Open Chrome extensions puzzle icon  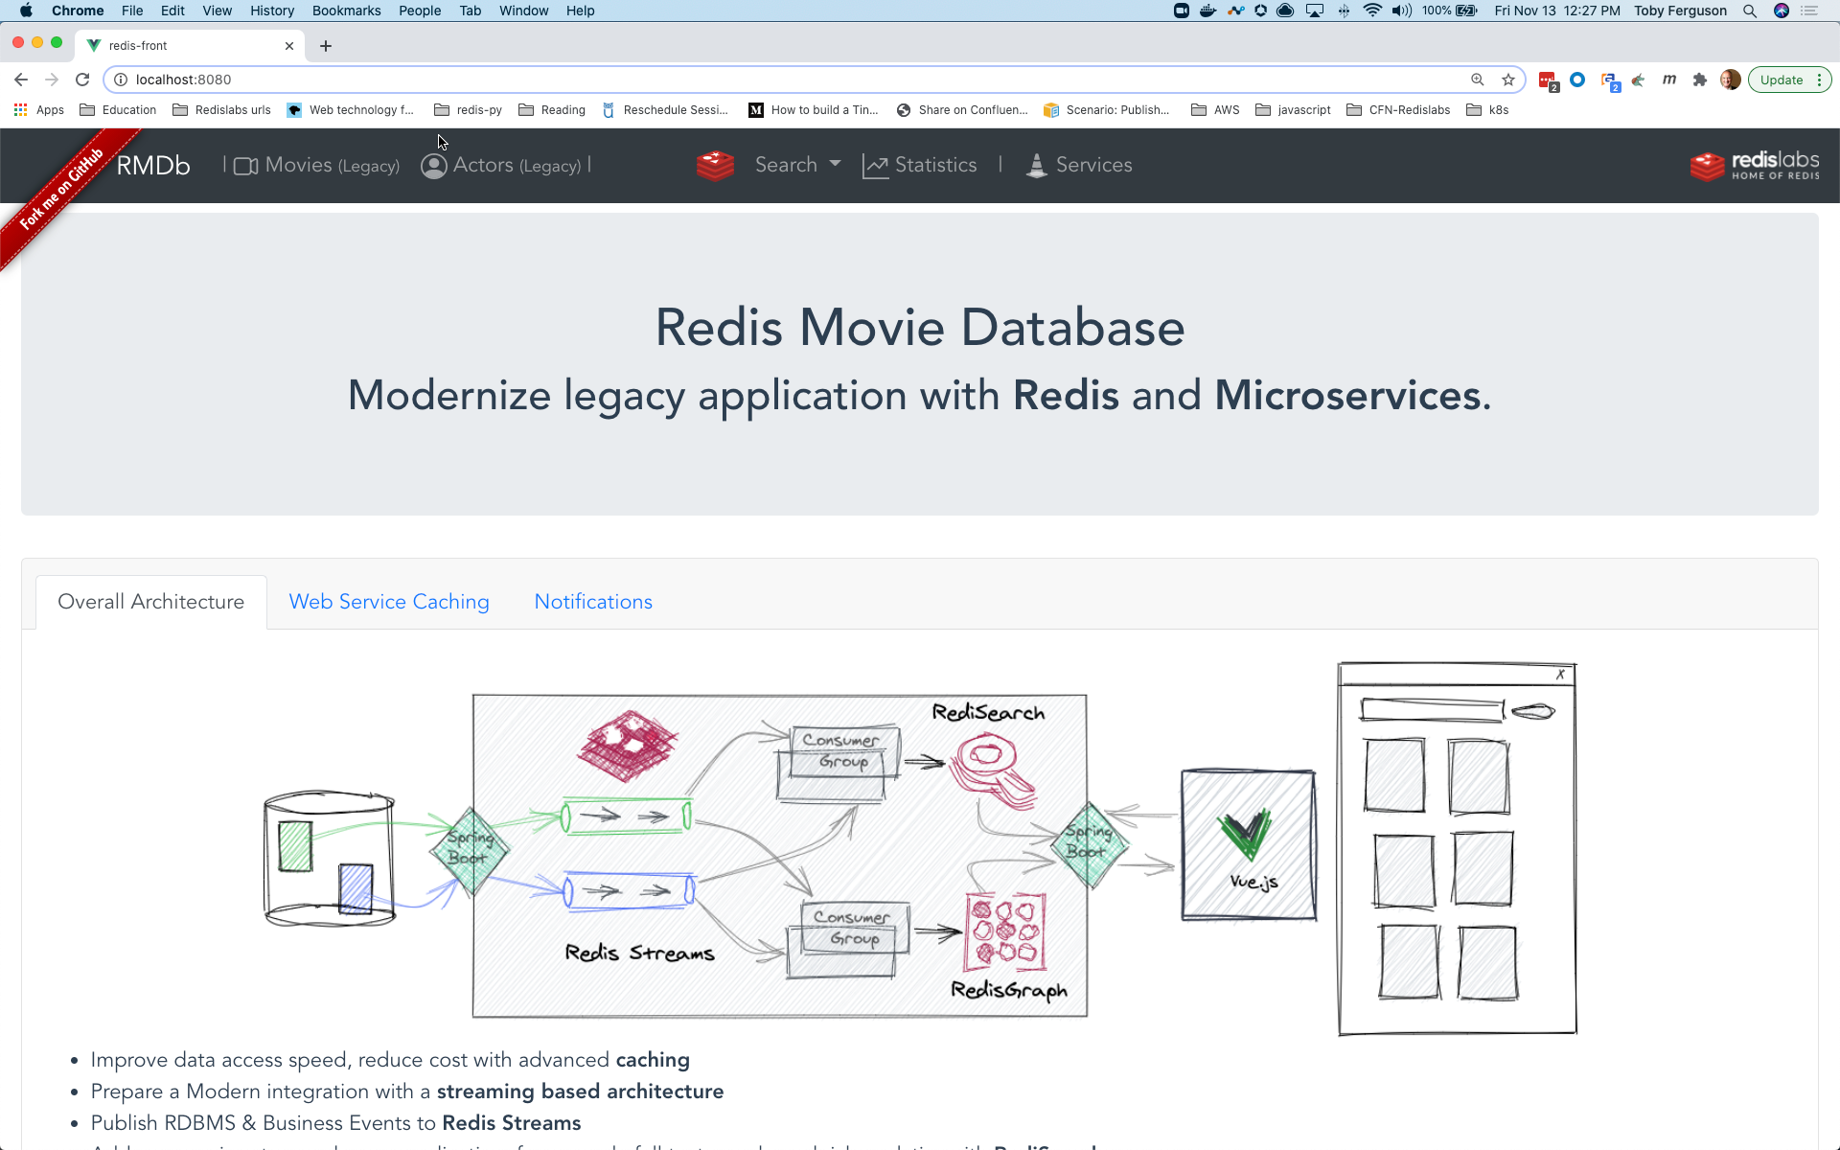click(1700, 80)
